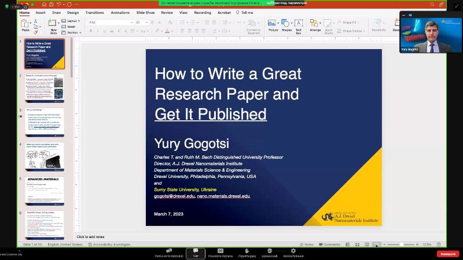Open Zoom chat panel
Screen dimensions: 463x260
pyautogui.click(x=196, y=253)
